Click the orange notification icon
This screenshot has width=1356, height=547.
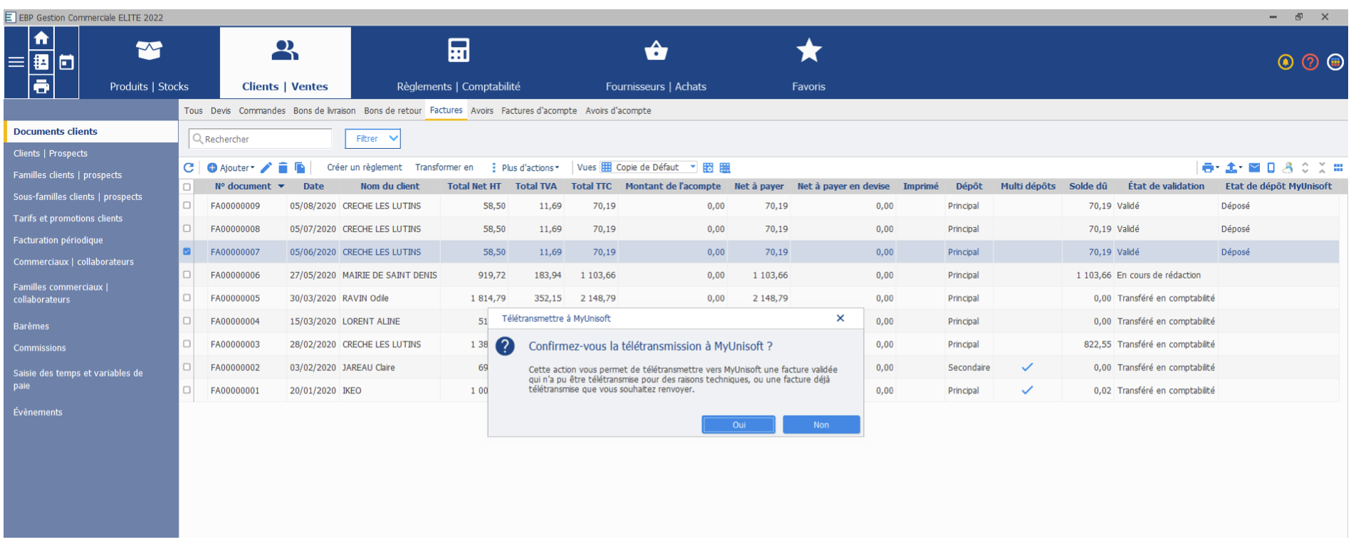[x=1285, y=62]
